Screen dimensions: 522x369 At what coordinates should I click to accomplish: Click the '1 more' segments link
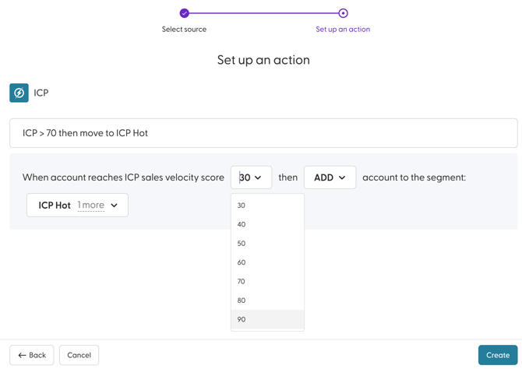pyautogui.click(x=90, y=206)
